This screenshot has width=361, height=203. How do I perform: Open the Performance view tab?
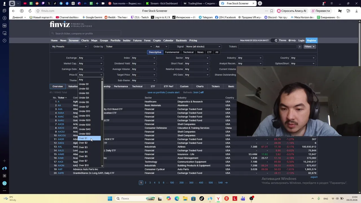click(x=121, y=86)
